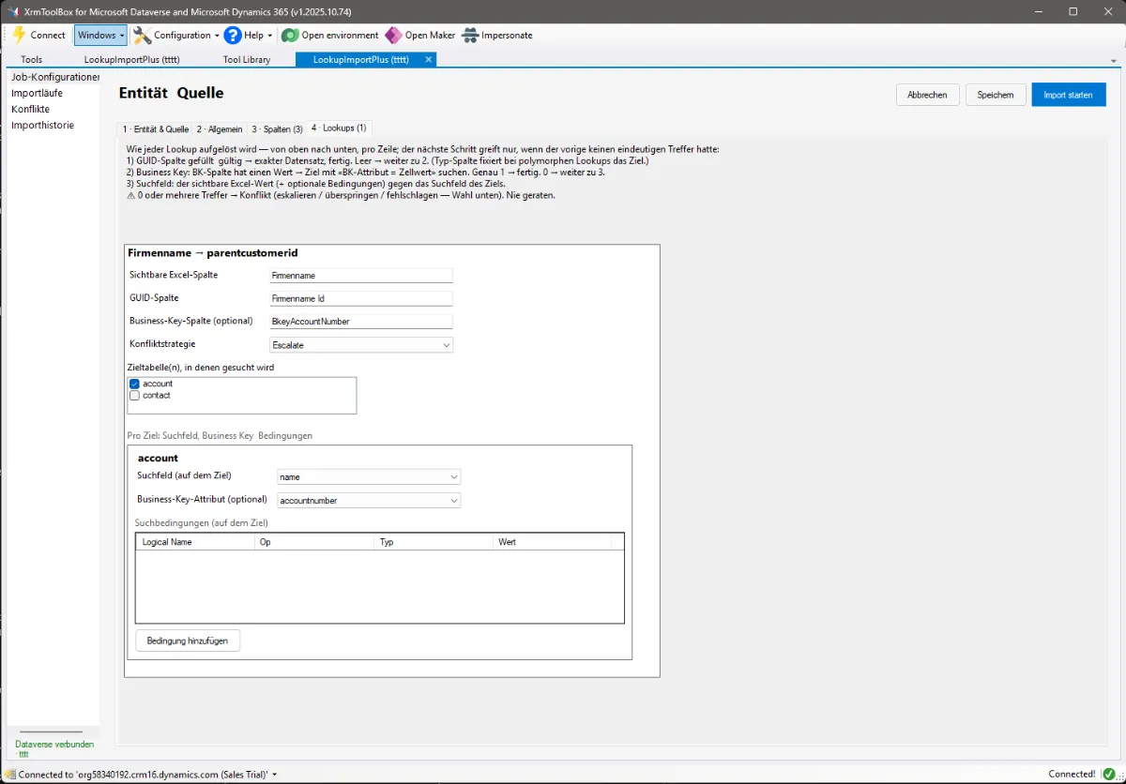Click the Typ column header
This screenshot has width=1126, height=784.
click(434, 542)
